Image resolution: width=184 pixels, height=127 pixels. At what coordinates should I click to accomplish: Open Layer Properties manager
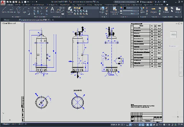(70, 10)
